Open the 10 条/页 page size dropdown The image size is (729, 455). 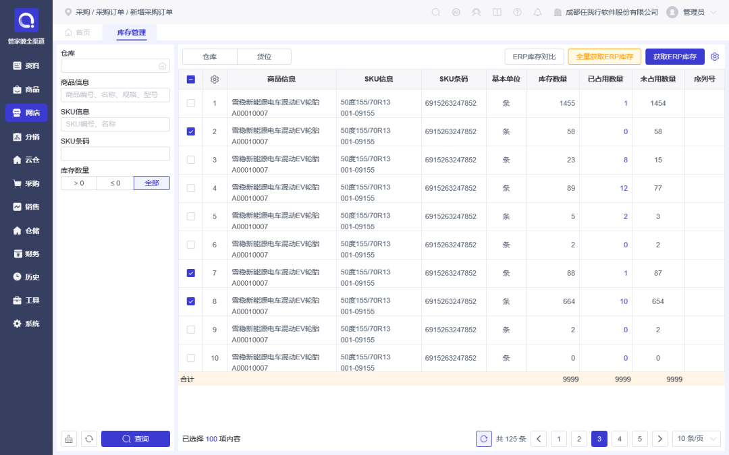pyautogui.click(x=696, y=439)
